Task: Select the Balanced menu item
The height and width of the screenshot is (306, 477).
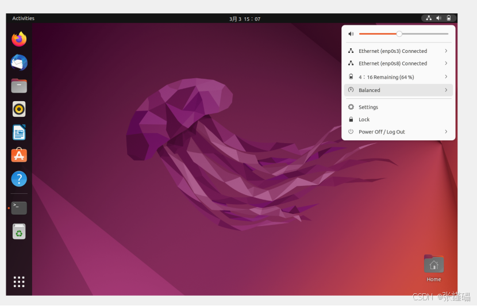Action: coord(398,90)
